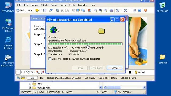The height and width of the screenshot is (96, 171).
Task: Click the blue page icon in status bar
Action: [x=18, y=78]
